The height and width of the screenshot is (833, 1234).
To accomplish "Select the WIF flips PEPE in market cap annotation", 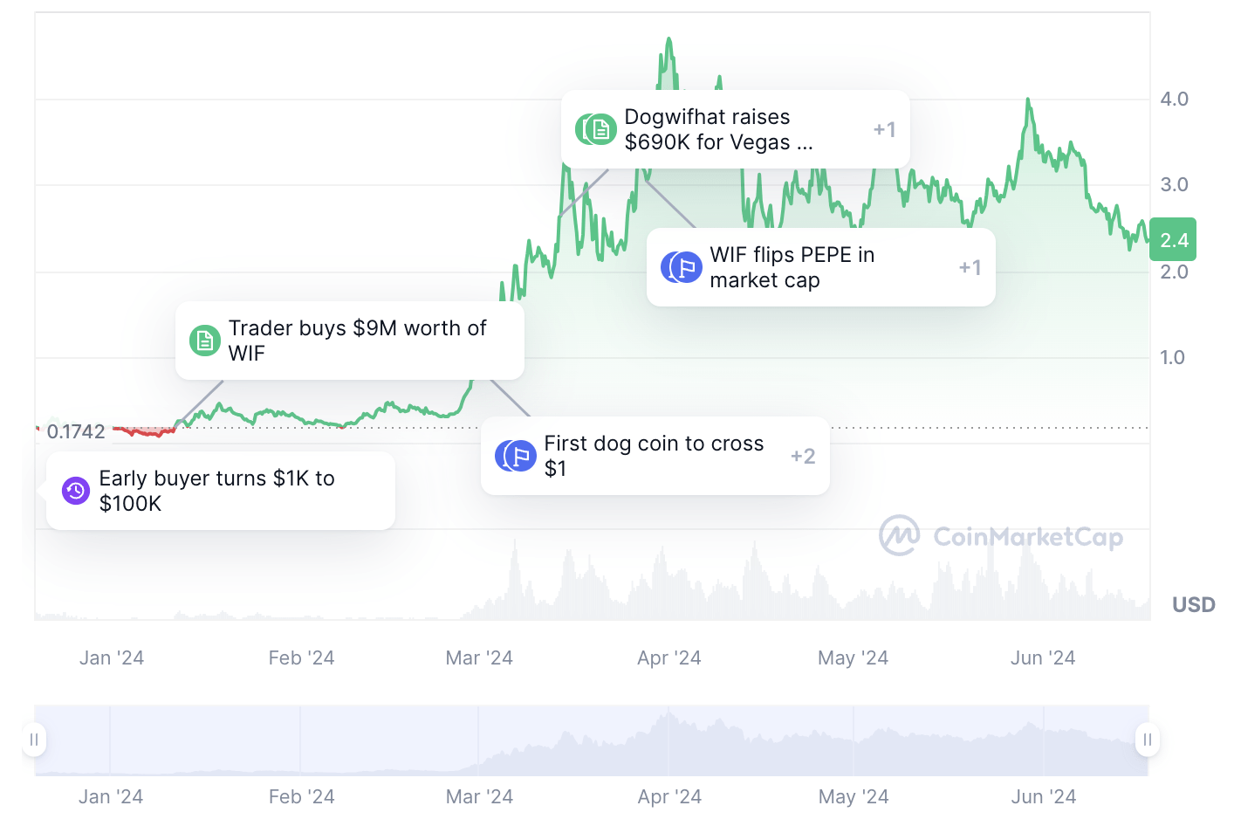I will coord(819,267).
